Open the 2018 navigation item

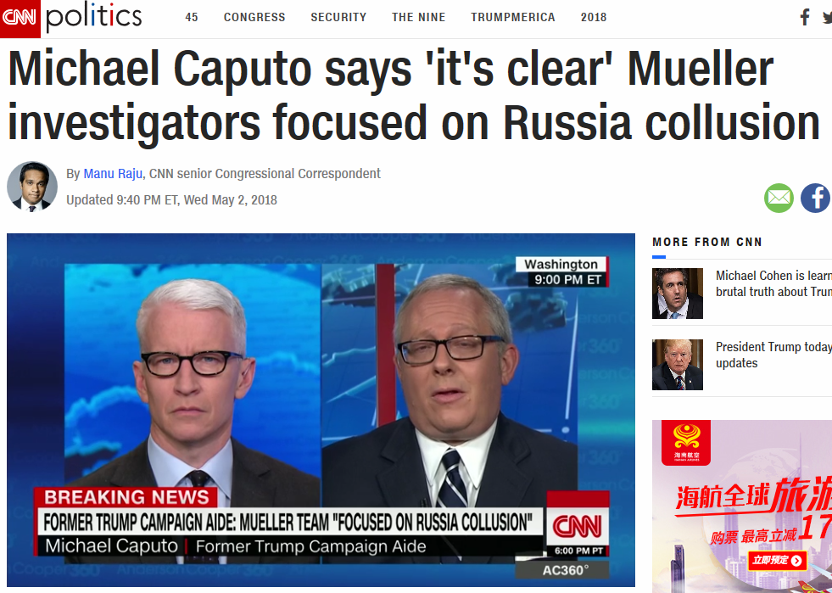tap(594, 18)
